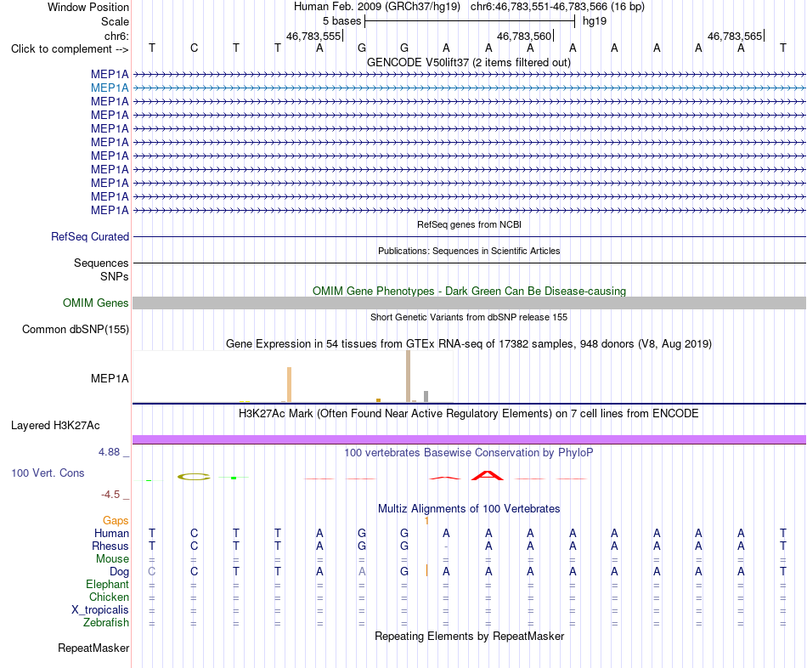The width and height of the screenshot is (807, 668).
Task: Open the MEP1A GTEx expression bar chart
Action: click(x=293, y=377)
